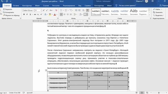The width and height of the screenshot is (168, 94).
Task: Open the Рецензирование tab
Action: click(69, 5)
